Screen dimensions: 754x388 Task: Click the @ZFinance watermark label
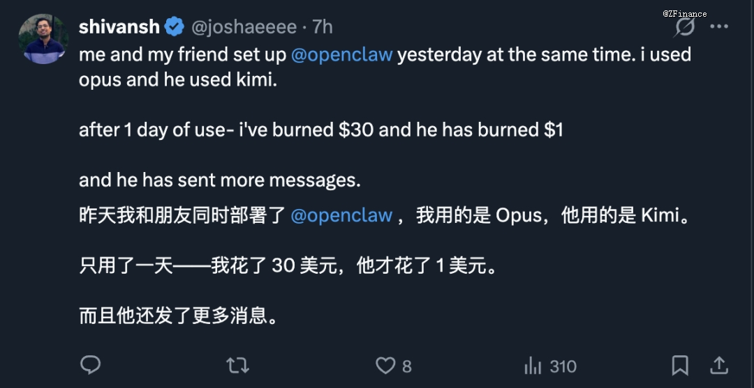(x=685, y=13)
